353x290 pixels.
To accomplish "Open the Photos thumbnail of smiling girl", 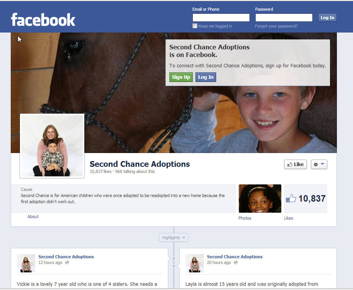I will tap(260, 199).
